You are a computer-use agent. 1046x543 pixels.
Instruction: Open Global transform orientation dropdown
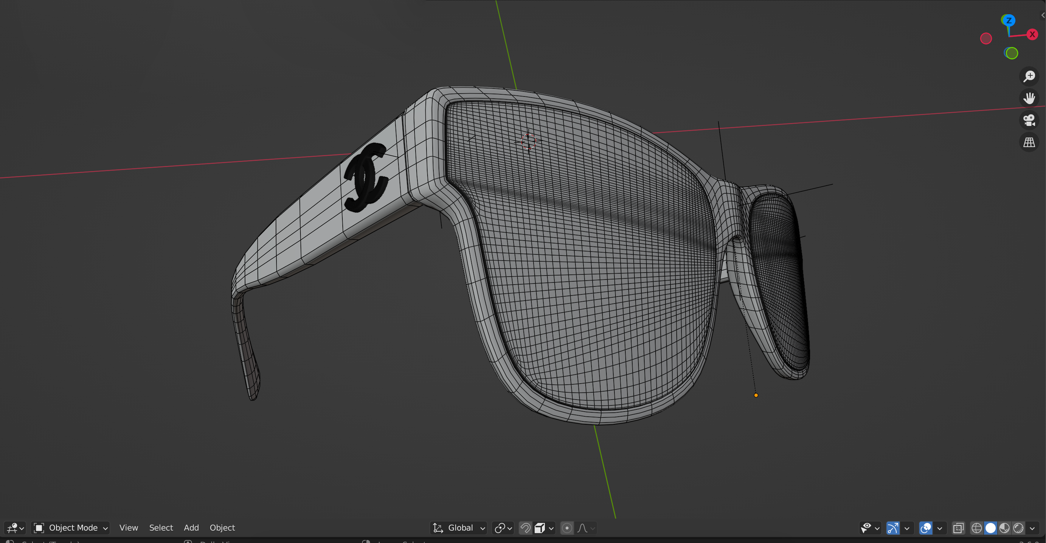(x=459, y=528)
